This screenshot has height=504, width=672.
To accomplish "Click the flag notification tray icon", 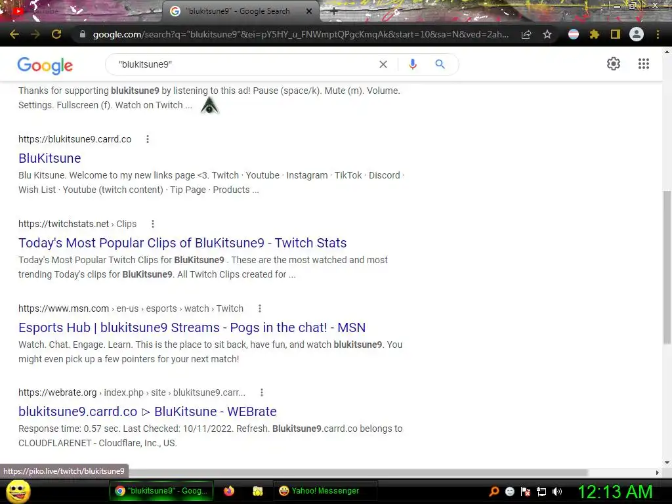I will (x=526, y=492).
